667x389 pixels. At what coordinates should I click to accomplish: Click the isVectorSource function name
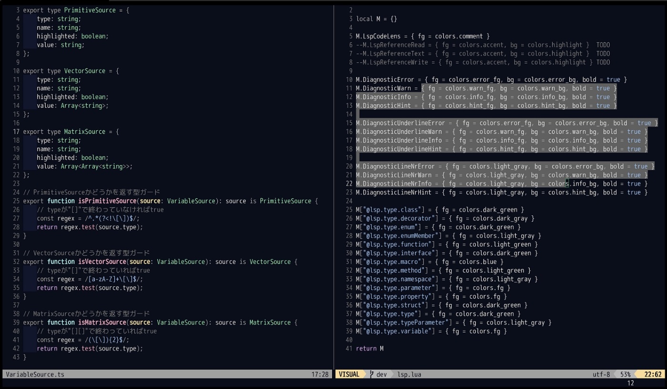[x=101, y=262]
